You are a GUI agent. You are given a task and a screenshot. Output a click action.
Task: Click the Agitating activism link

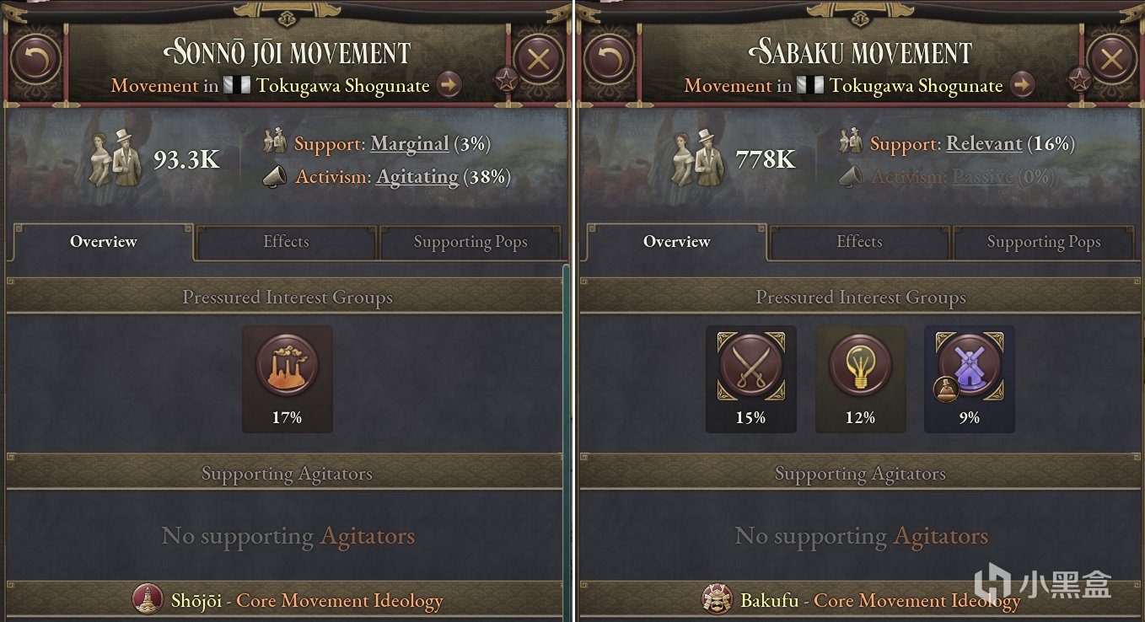(417, 177)
